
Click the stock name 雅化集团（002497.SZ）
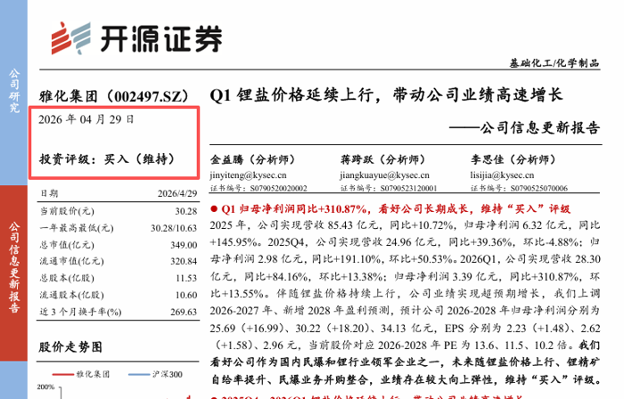pyautogui.click(x=114, y=96)
